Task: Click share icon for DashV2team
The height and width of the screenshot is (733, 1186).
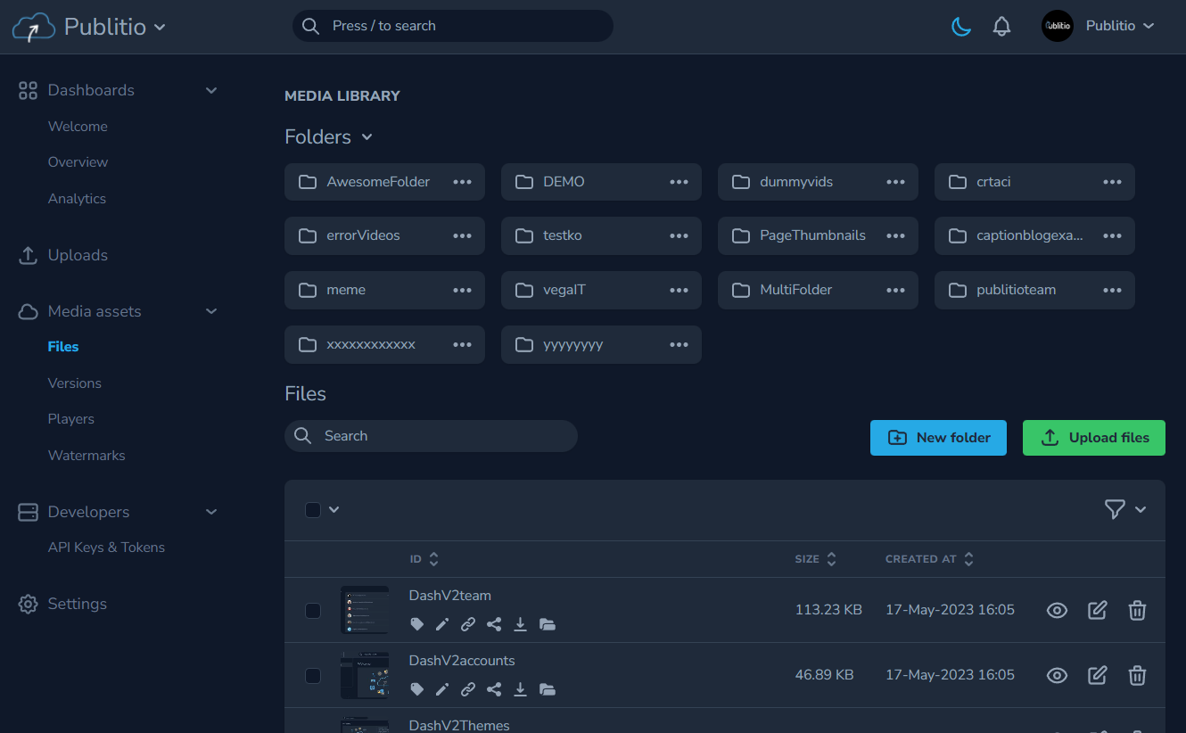Action: (494, 624)
